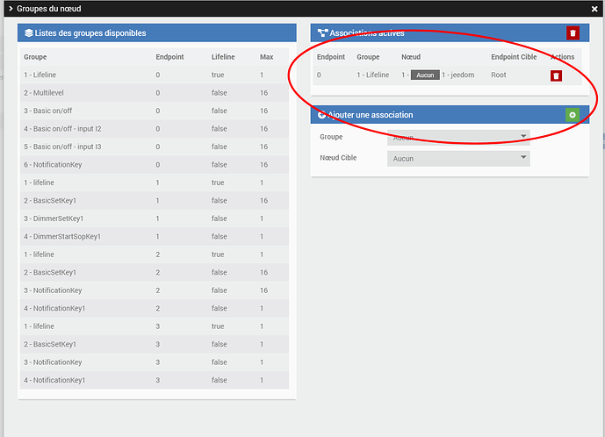Viewport: 605px width, 437px height.
Task: Select the 1 - Lifeline group row
Action: pos(155,75)
